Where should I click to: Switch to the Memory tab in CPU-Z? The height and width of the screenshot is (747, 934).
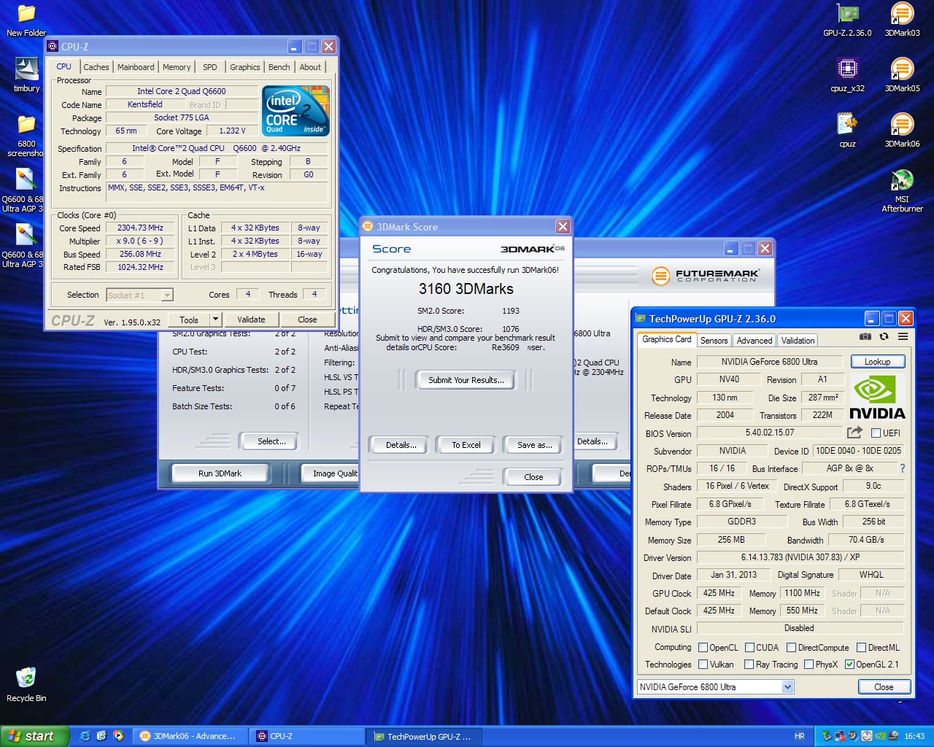pos(177,67)
